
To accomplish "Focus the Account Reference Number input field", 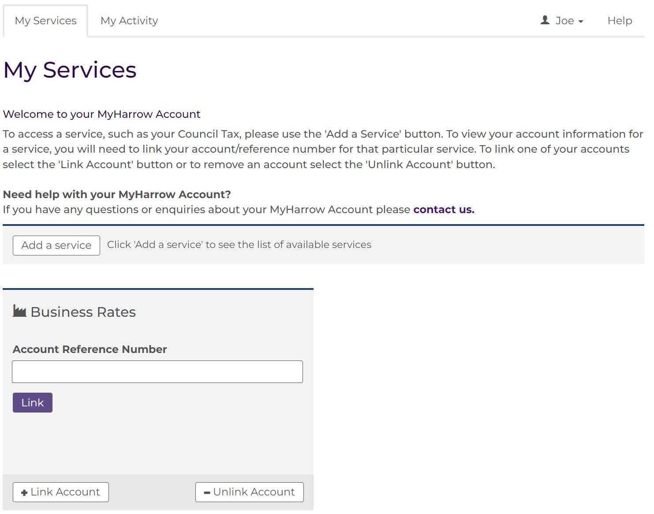I will 157,371.
